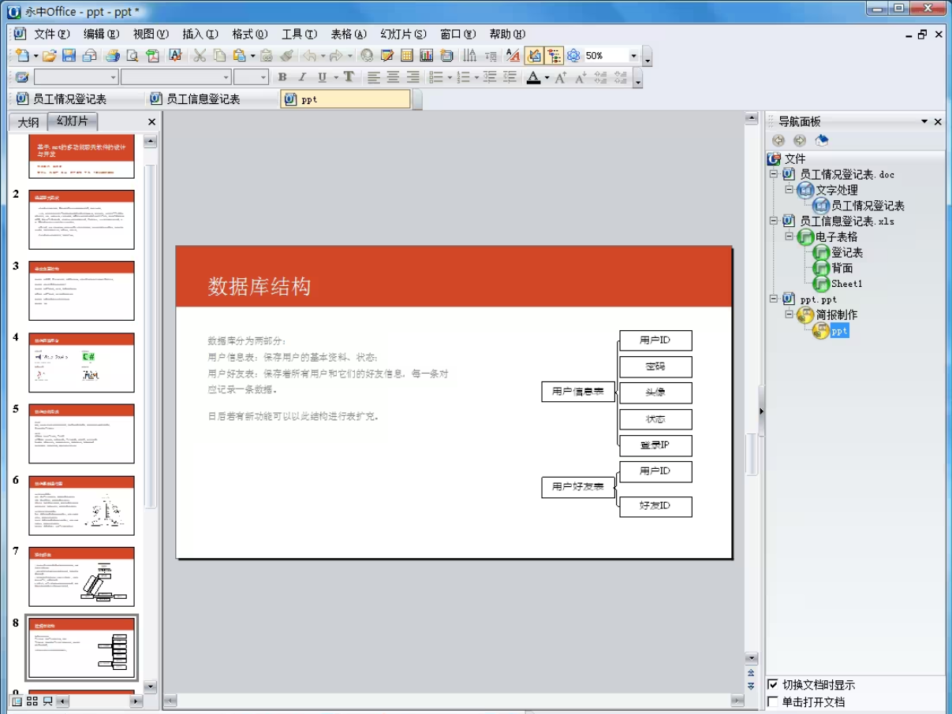The width and height of the screenshot is (952, 714).
Task: Click the Paste clipboard icon
Action: tap(239, 56)
